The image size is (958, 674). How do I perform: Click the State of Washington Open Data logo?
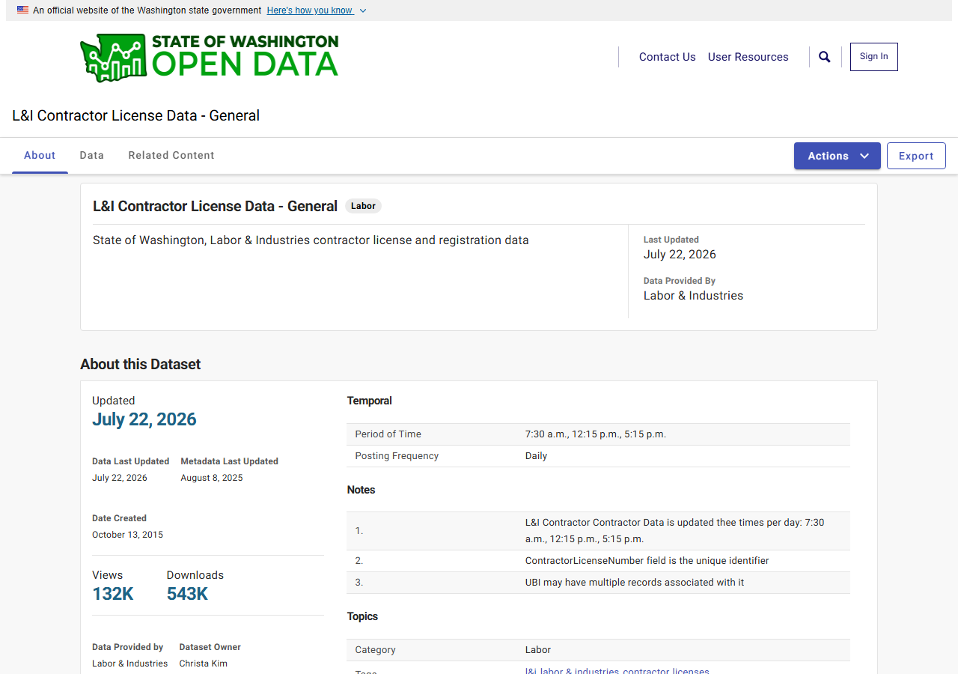[x=209, y=57]
